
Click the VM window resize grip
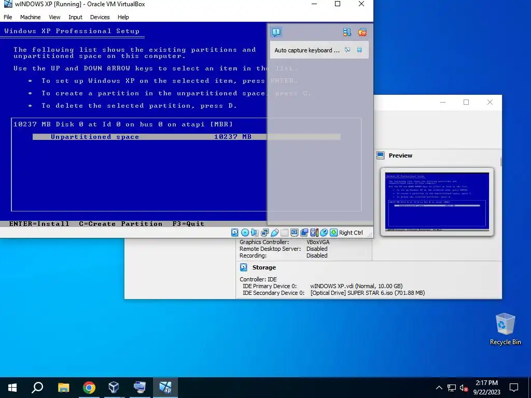(x=370, y=235)
